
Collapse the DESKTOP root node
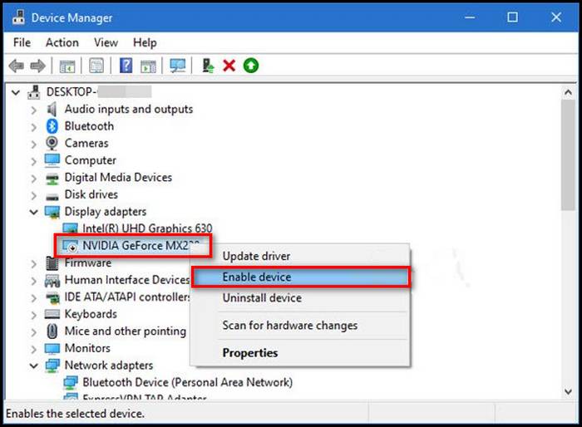(x=16, y=92)
